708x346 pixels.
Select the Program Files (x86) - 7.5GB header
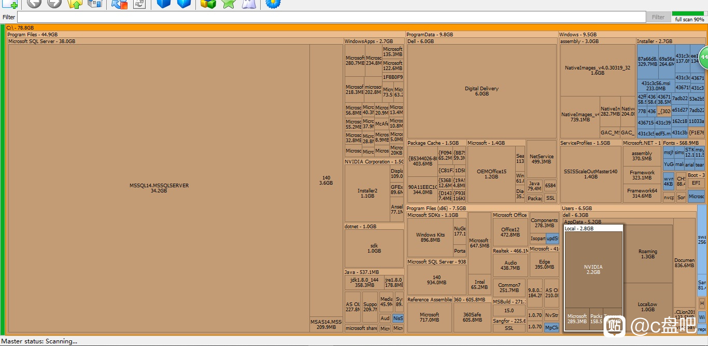[x=483, y=209]
